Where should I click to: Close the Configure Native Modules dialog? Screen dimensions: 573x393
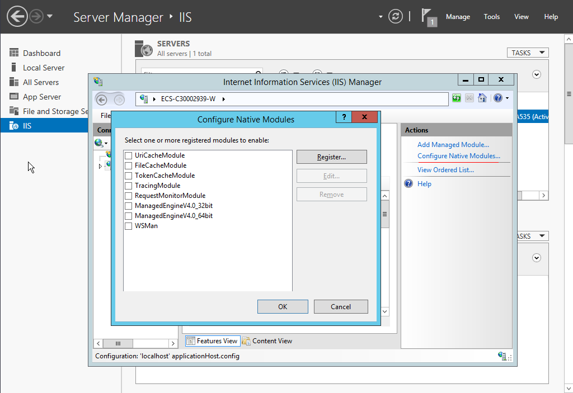364,117
